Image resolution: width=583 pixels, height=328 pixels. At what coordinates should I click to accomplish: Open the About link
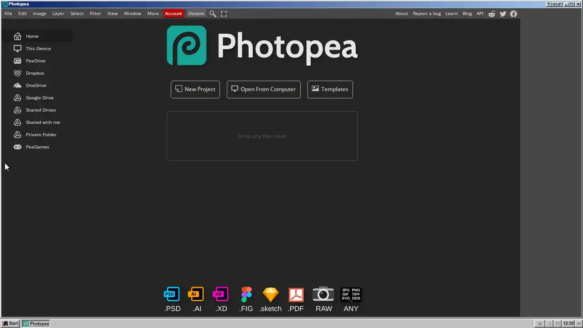(x=402, y=14)
